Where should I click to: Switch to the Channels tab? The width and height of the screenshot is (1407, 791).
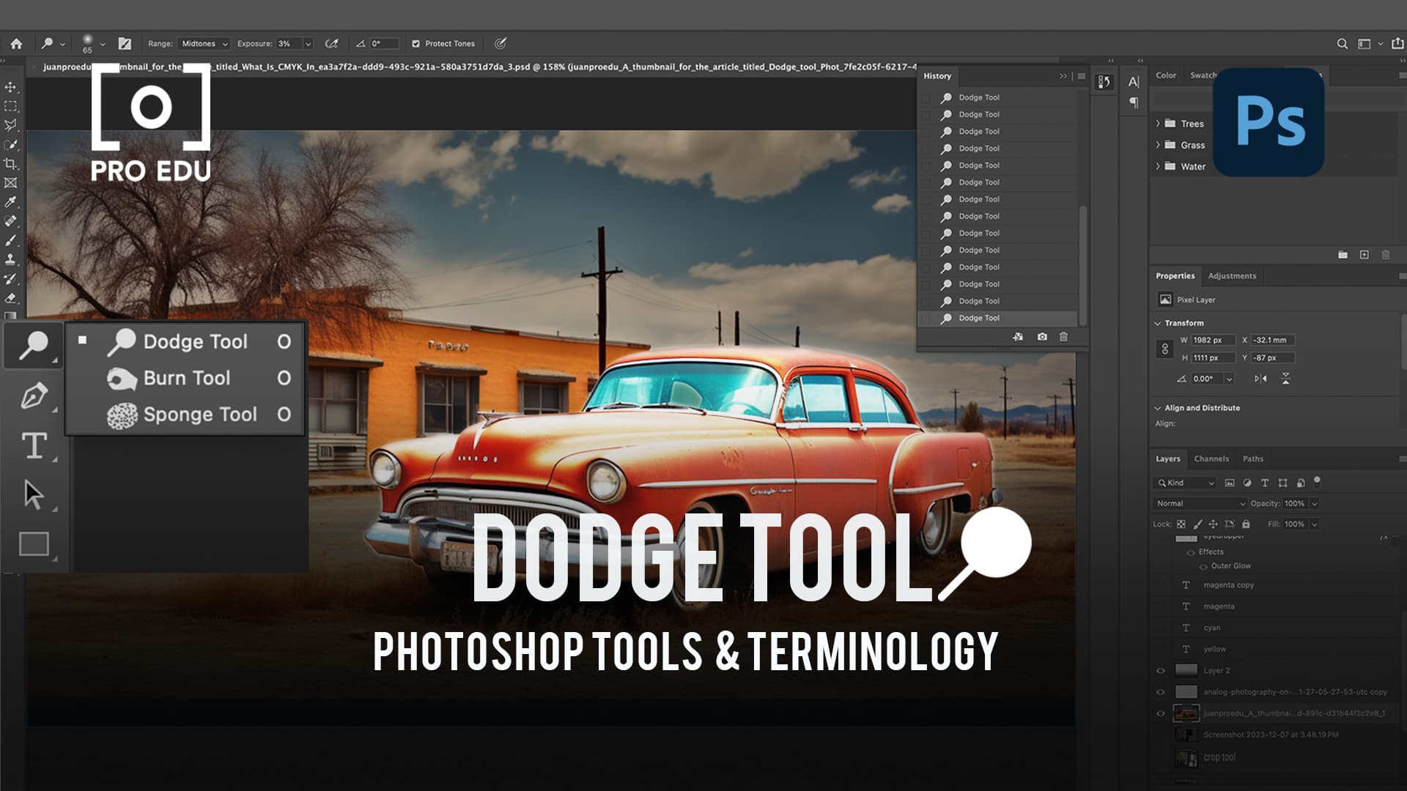pos(1211,458)
